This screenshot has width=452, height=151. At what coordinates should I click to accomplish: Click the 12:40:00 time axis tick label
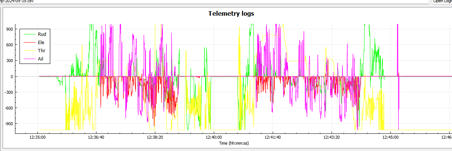214,137
